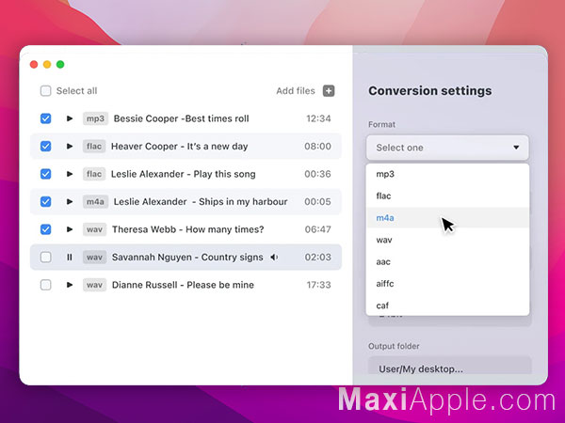Click the 00:36 duration value
Viewport: 565px width, 423px height.
pyautogui.click(x=317, y=174)
